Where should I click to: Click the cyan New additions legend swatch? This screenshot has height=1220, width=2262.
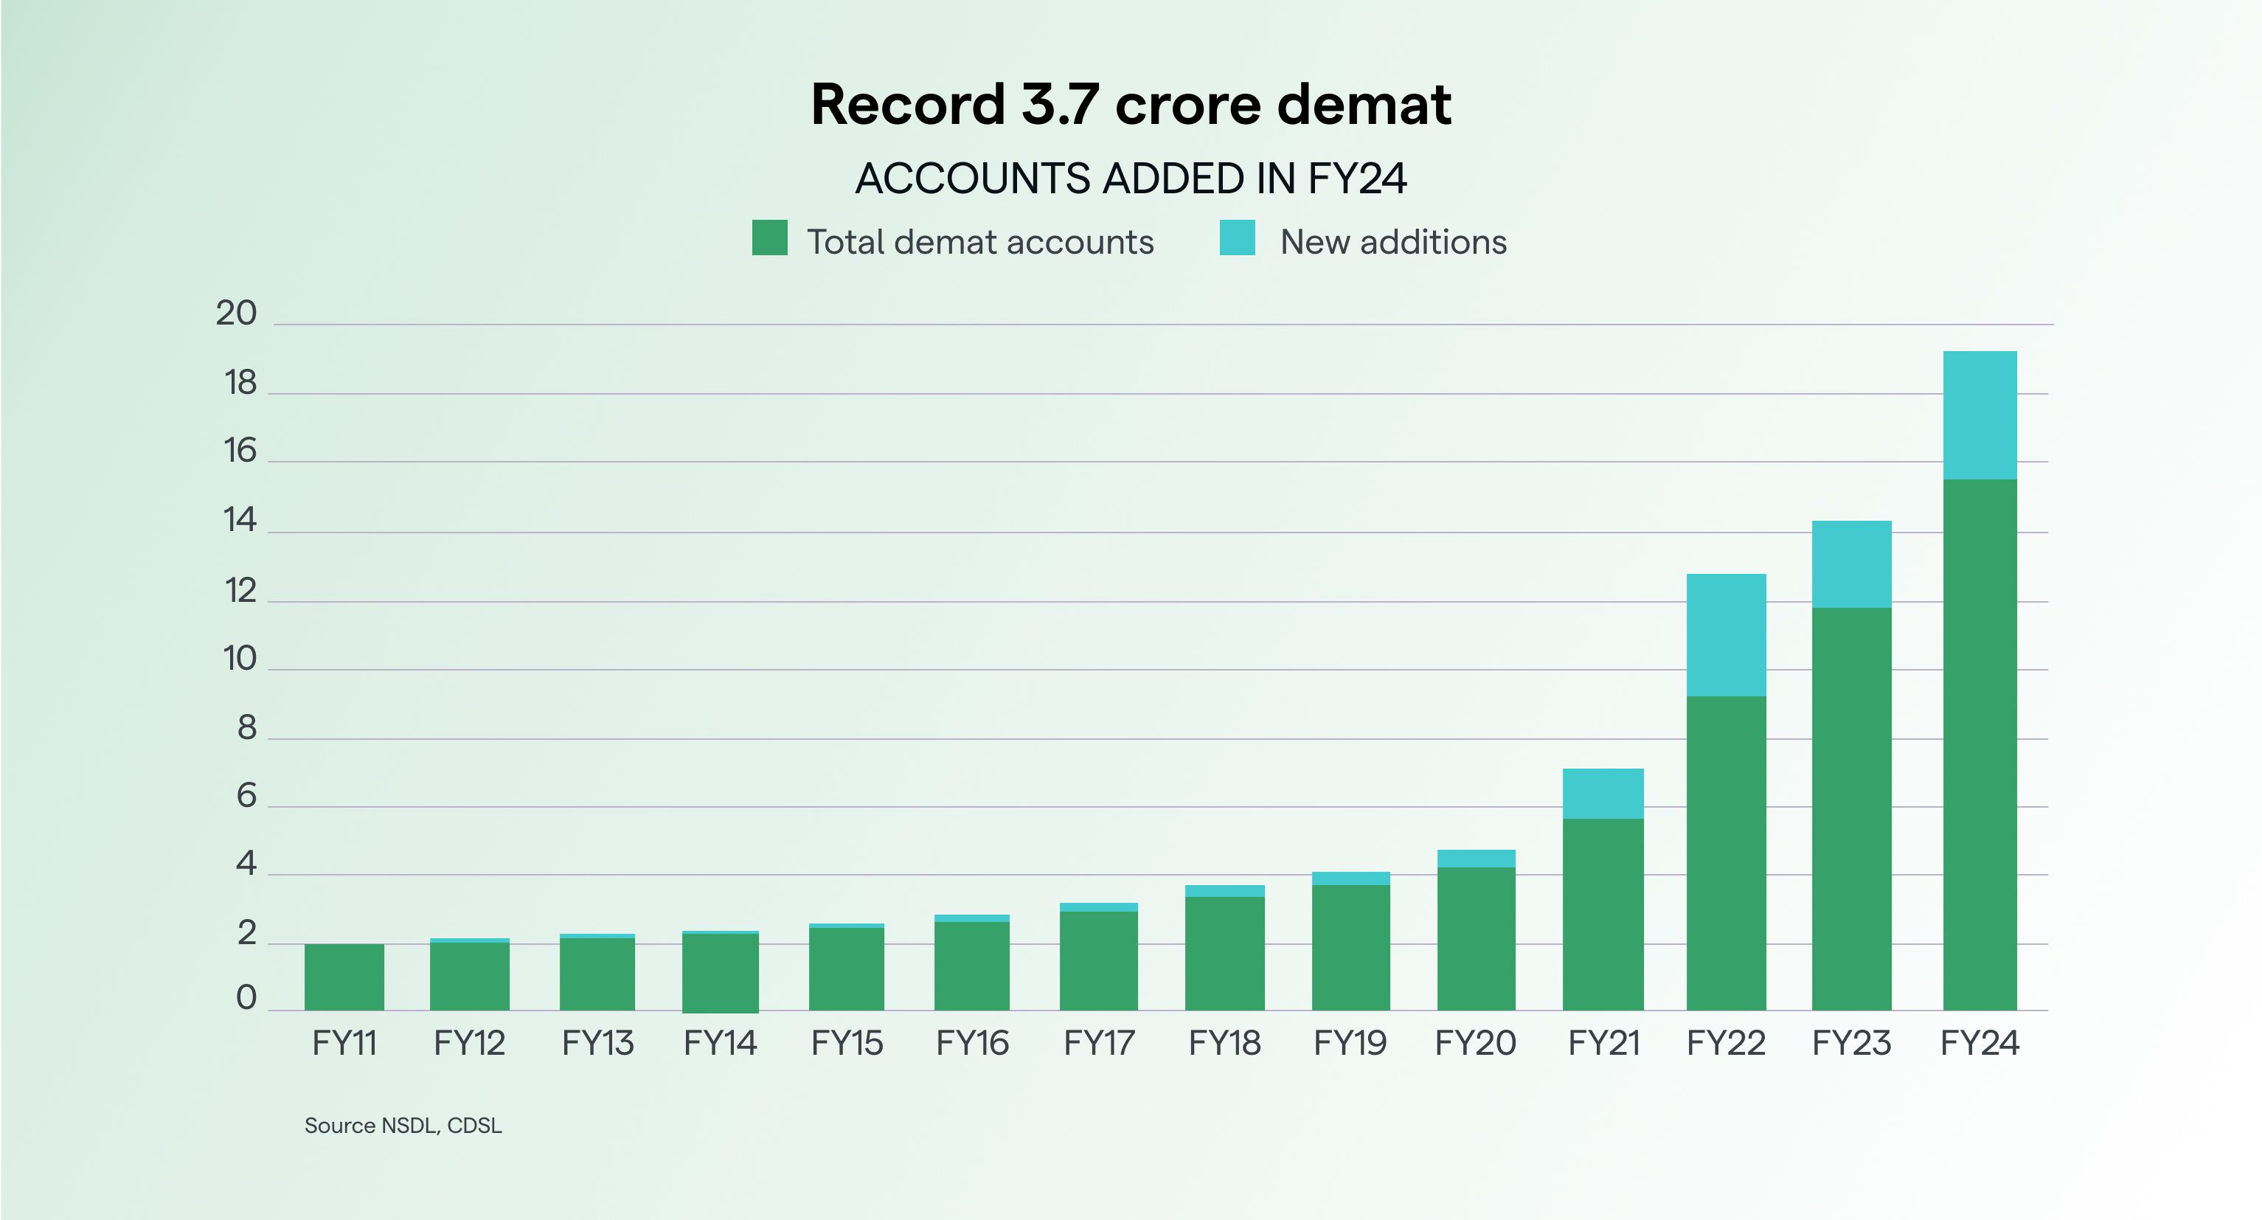coord(1236,238)
